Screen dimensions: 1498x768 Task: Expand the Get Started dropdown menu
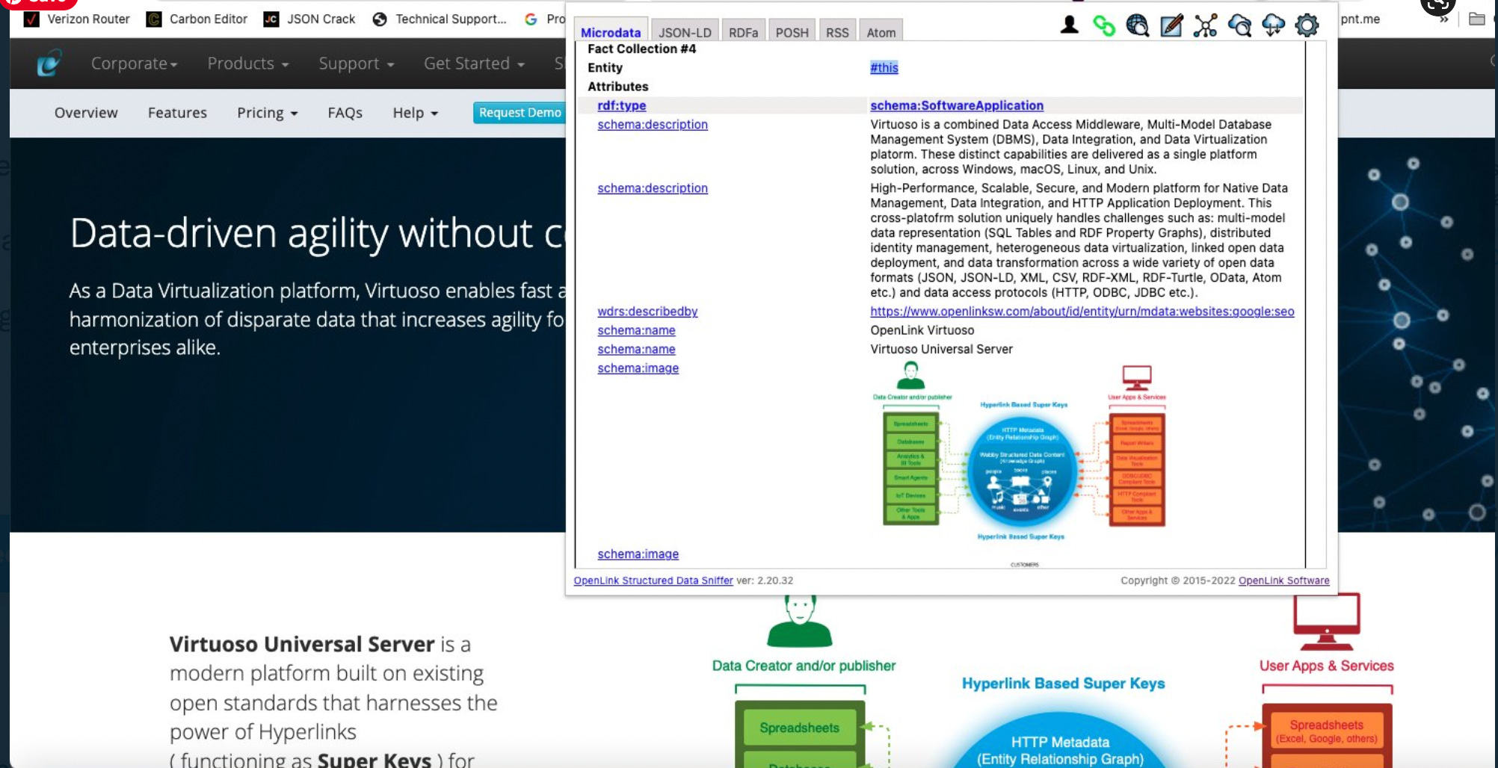pos(474,64)
